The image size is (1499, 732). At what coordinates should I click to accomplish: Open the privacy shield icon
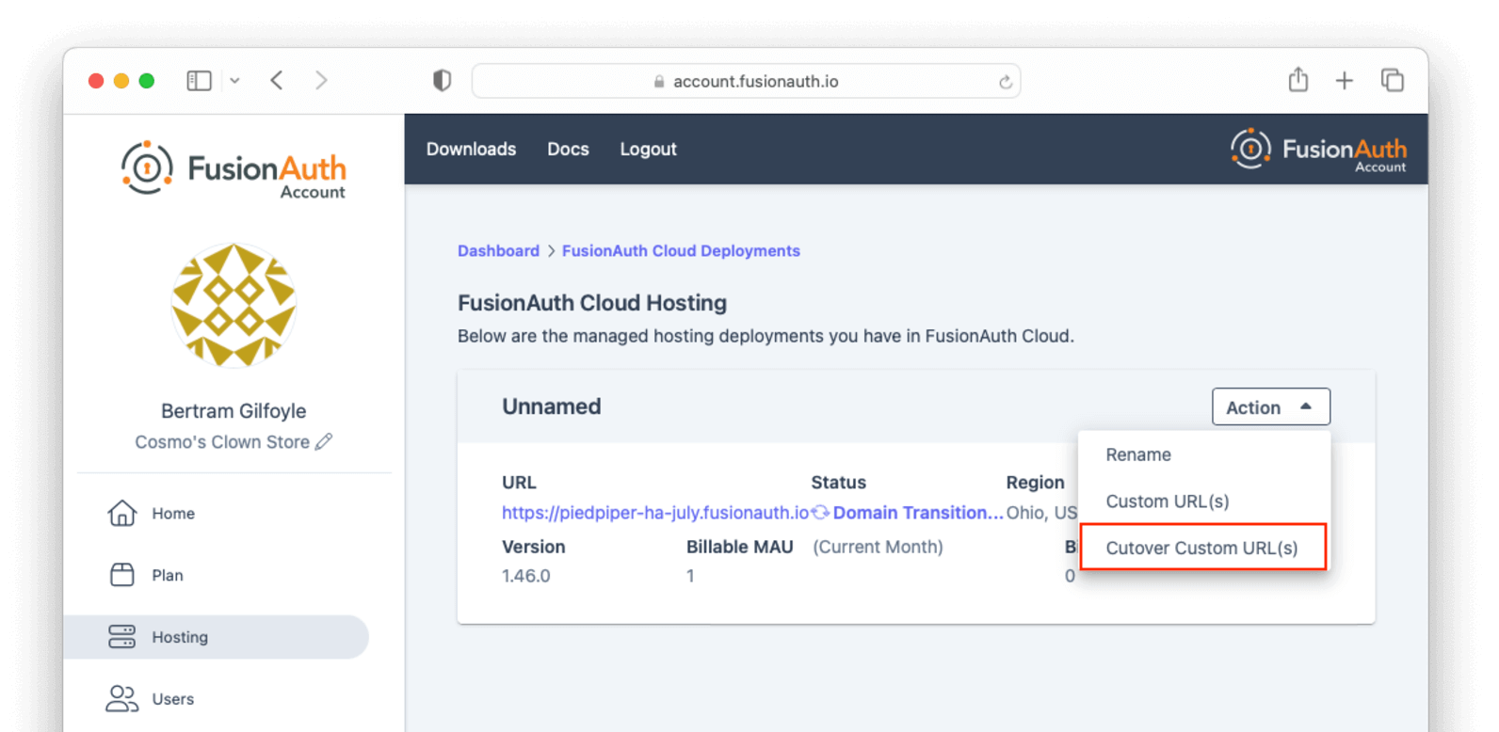442,81
